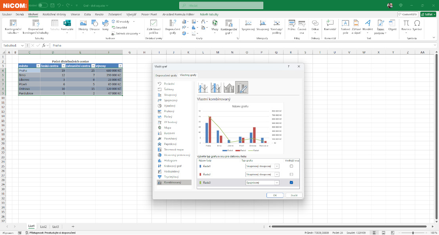The height and width of the screenshot is (235, 439).
Task: Open the Doporučené grafy ribbon button
Action: (173, 25)
